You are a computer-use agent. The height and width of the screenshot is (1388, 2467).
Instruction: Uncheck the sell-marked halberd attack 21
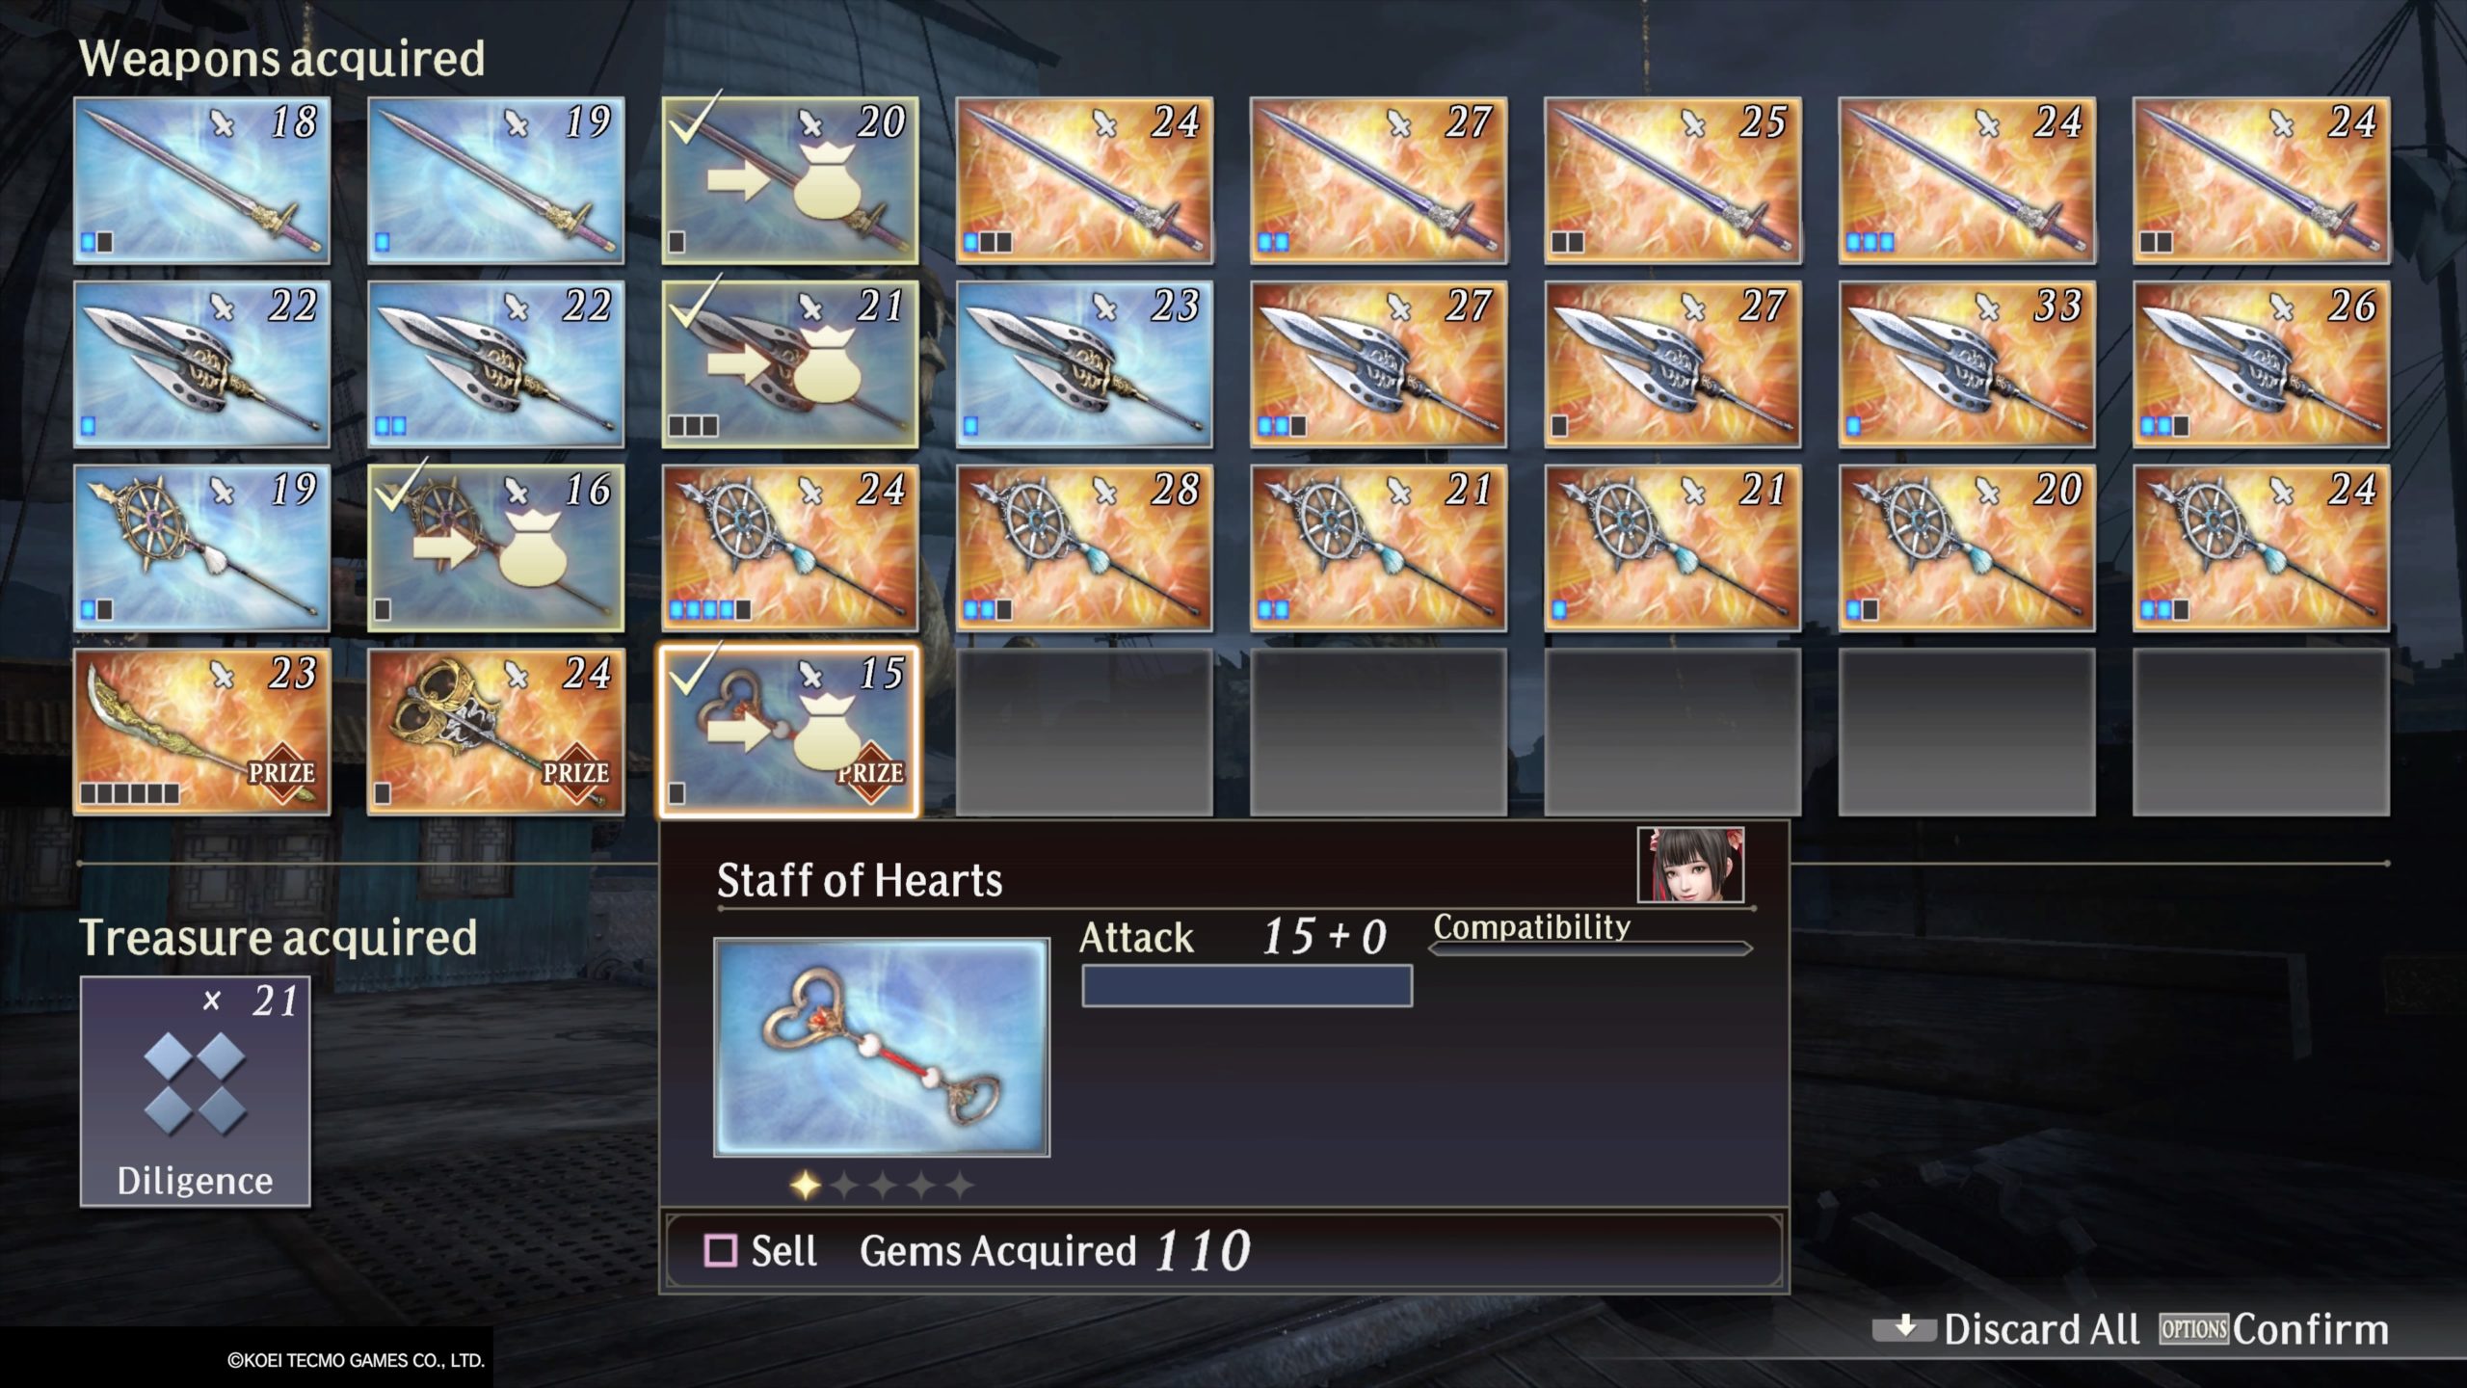click(x=790, y=364)
